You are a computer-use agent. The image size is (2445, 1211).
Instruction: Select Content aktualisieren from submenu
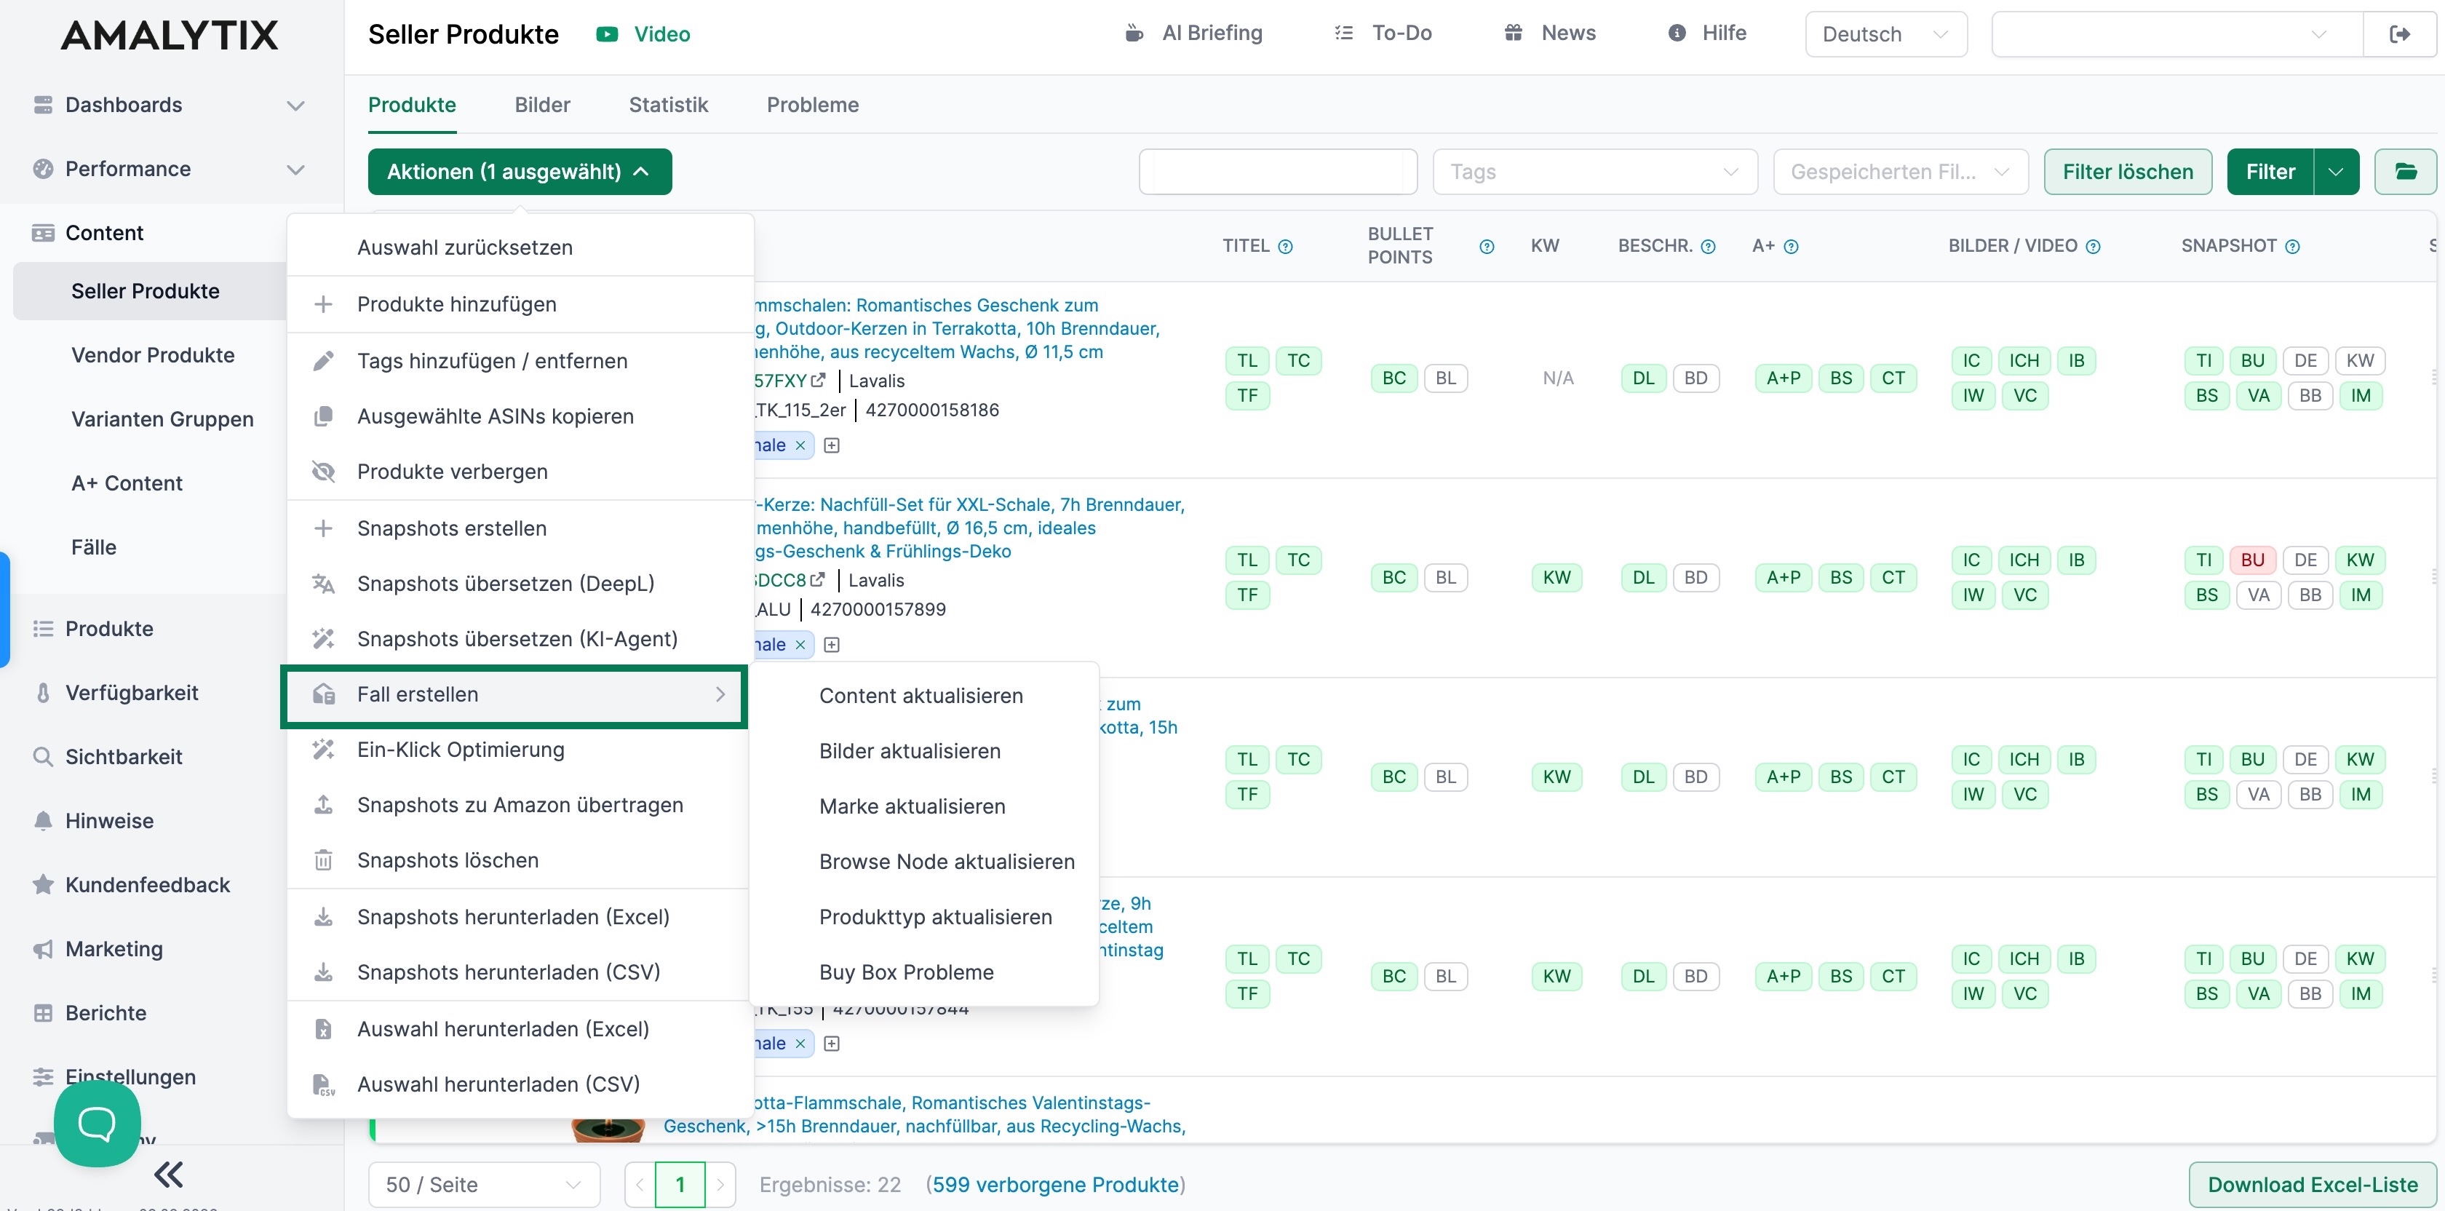[920, 696]
